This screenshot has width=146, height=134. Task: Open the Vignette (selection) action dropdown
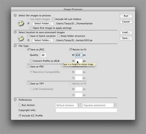[100, 105]
